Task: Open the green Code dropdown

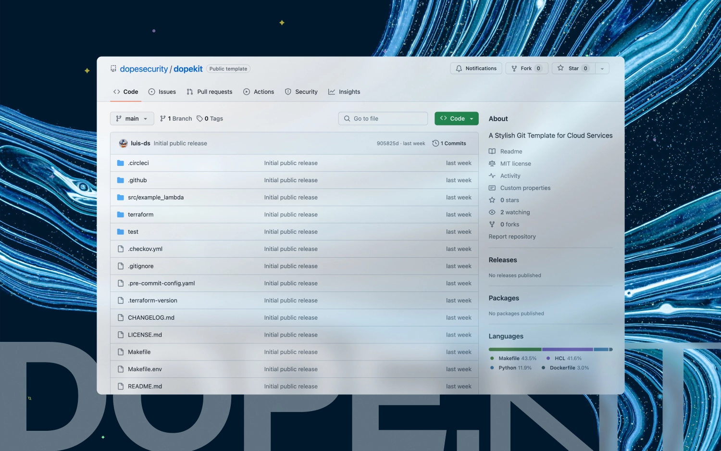Action: [456, 118]
